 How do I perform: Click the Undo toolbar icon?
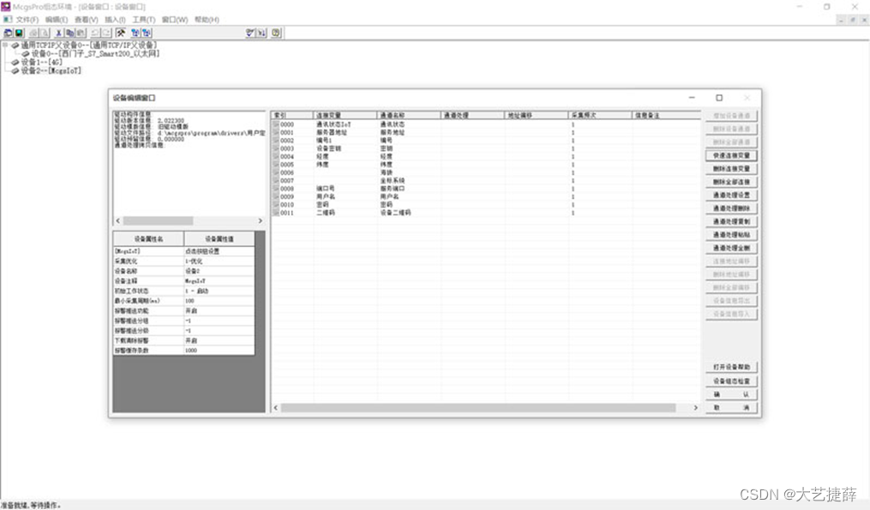[95, 33]
